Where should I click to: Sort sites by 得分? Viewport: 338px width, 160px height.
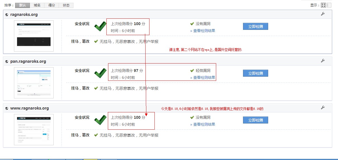pyautogui.click(x=52, y=5)
